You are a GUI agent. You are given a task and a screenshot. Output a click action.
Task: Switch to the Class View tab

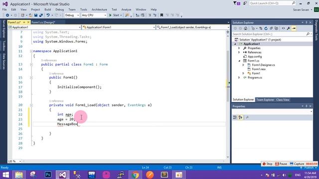(x=283, y=100)
